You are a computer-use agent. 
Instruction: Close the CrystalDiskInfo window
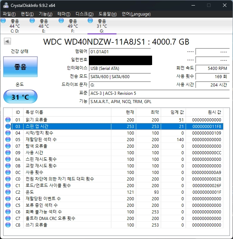pos(225,5)
